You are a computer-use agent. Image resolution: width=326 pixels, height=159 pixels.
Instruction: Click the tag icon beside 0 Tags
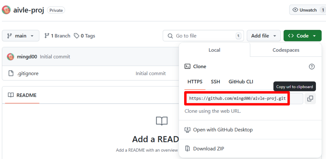77,36
